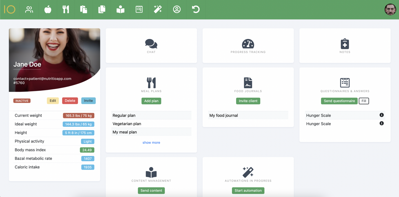The height and width of the screenshot is (197, 399).
Task: Open documents via the copy-pages icon
Action: click(x=102, y=9)
